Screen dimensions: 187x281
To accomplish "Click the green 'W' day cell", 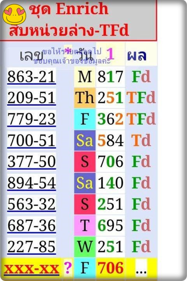I will click(x=85, y=246).
